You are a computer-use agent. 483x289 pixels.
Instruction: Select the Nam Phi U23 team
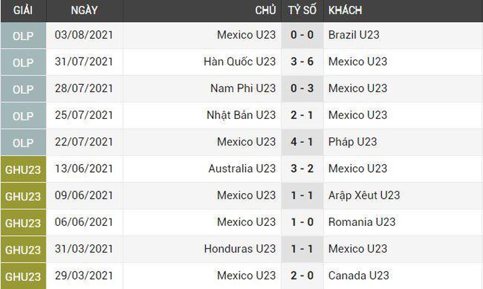pyautogui.click(x=243, y=88)
